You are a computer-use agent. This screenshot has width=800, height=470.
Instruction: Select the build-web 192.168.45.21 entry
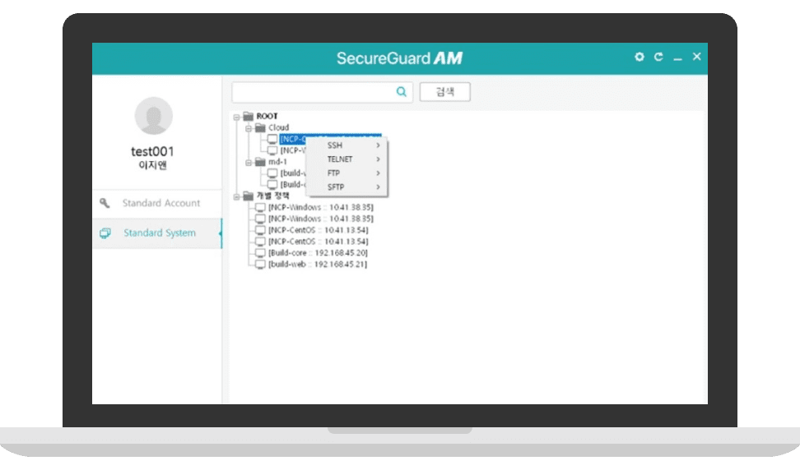pos(317,265)
